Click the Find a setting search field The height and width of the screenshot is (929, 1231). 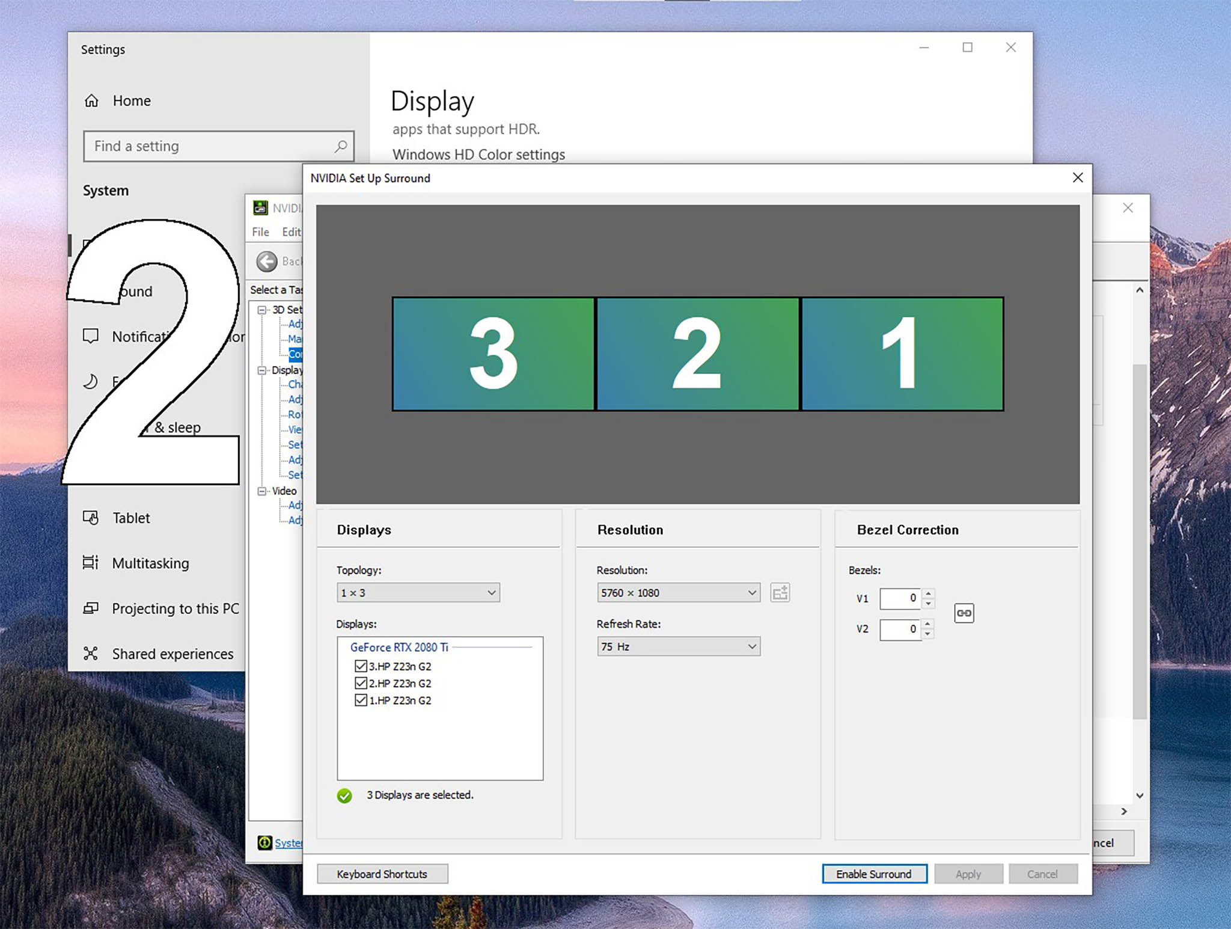click(x=219, y=146)
